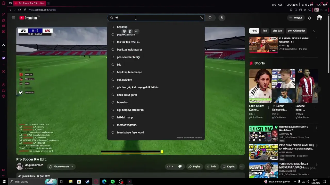Take snapshot with toolbar capture icon
Image resolution: width=330 pixels, height=185 pixels.
click(x=296, y=10)
